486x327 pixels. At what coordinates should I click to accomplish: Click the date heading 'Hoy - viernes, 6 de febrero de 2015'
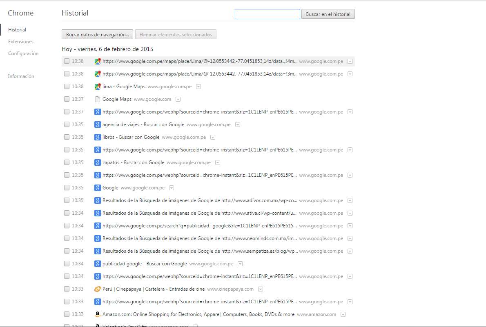[x=107, y=49]
